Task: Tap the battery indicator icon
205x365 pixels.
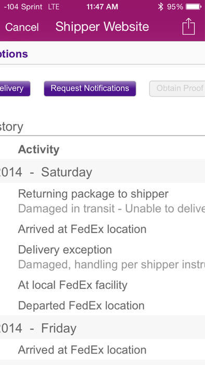Action: coord(194,7)
